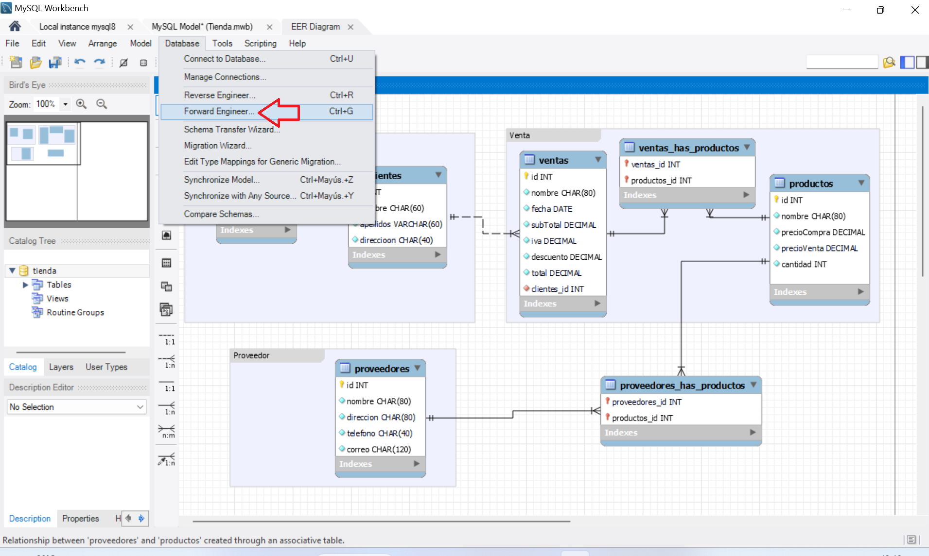Open Manage Connections menu entry
Image resolution: width=929 pixels, height=556 pixels.
click(x=266, y=77)
